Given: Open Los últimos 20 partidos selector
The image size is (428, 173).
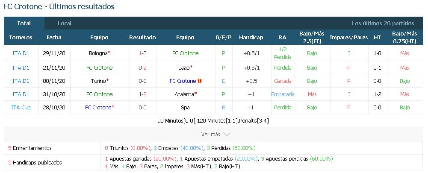Looking at the screenshot, I should [x=383, y=23].
